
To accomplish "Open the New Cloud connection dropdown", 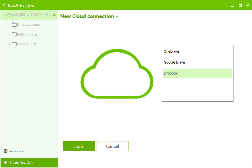I will [x=117, y=17].
